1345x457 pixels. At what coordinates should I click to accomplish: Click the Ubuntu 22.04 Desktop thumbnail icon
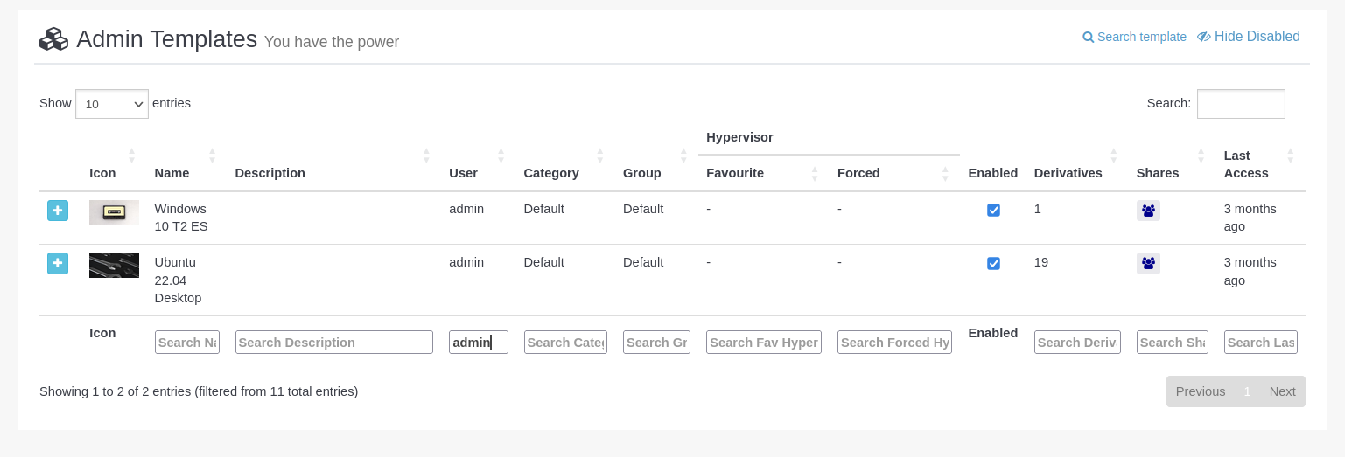[x=114, y=266]
